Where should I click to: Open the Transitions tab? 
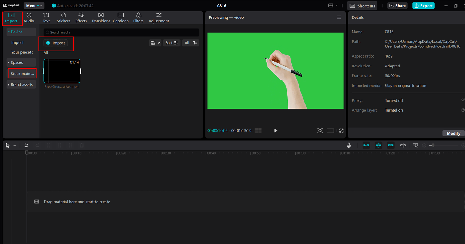tap(101, 18)
